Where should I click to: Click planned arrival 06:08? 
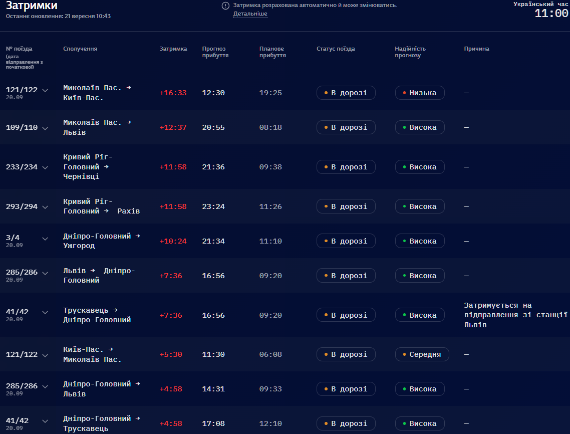point(270,354)
